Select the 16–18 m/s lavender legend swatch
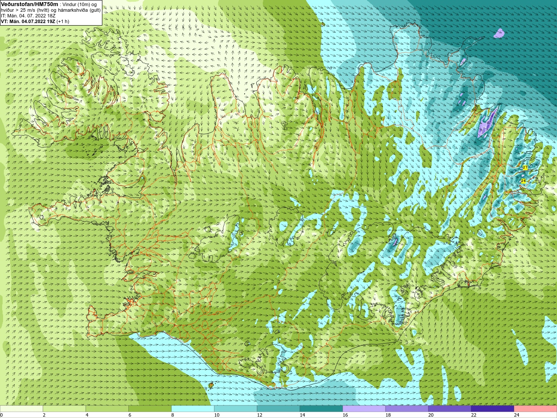The image size is (557, 418). click(x=364, y=409)
